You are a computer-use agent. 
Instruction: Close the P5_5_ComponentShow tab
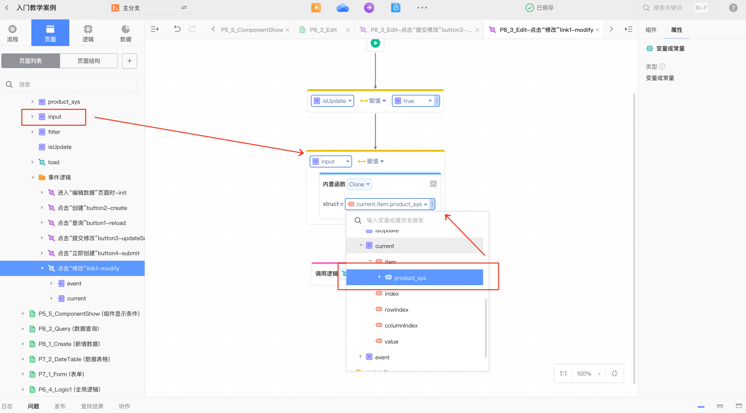point(288,30)
